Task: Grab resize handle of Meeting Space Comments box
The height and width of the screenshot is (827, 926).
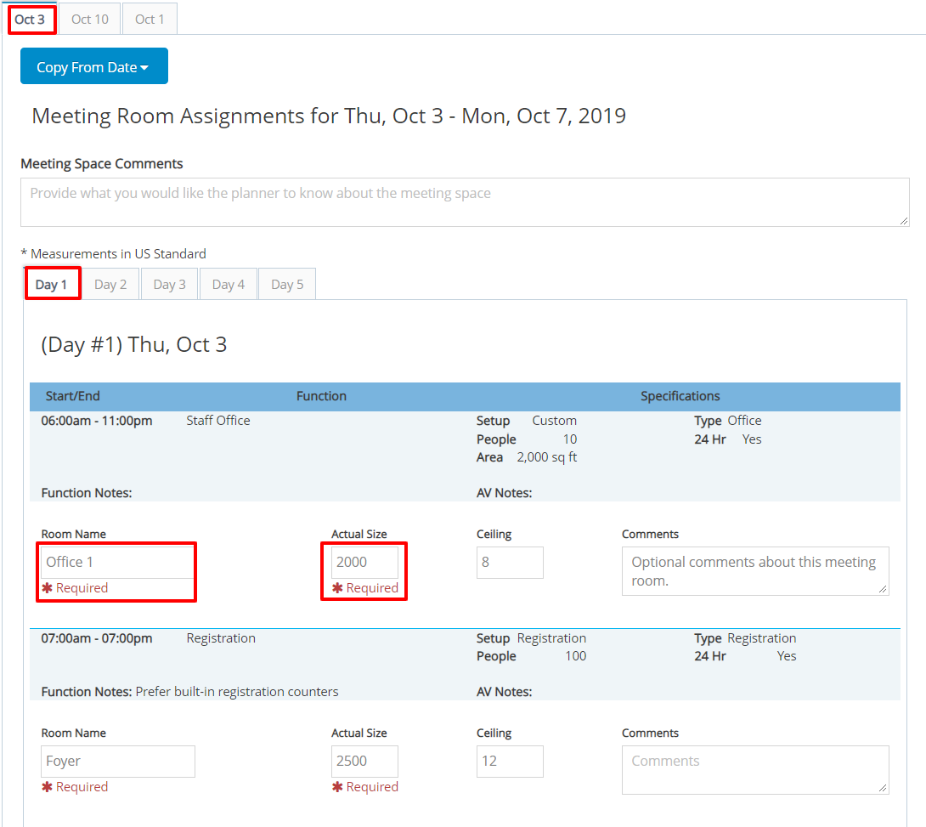Action: (x=905, y=222)
